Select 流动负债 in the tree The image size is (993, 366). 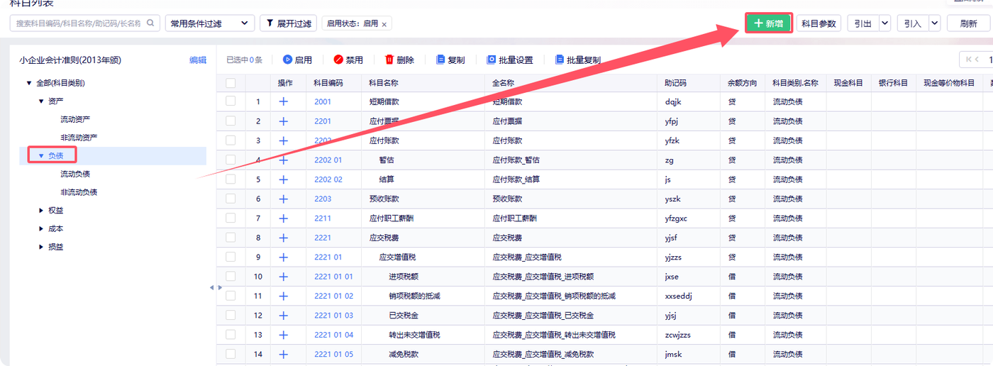(x=75, y=174)
